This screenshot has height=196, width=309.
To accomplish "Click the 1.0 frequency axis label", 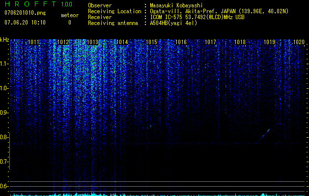I will tap(4, 88).
